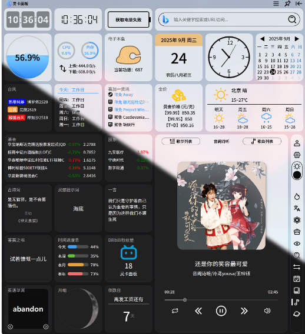Screen dimensions: 305x334
Task: Click the 海底 prompt word card
Action: (x=78, y=209)
